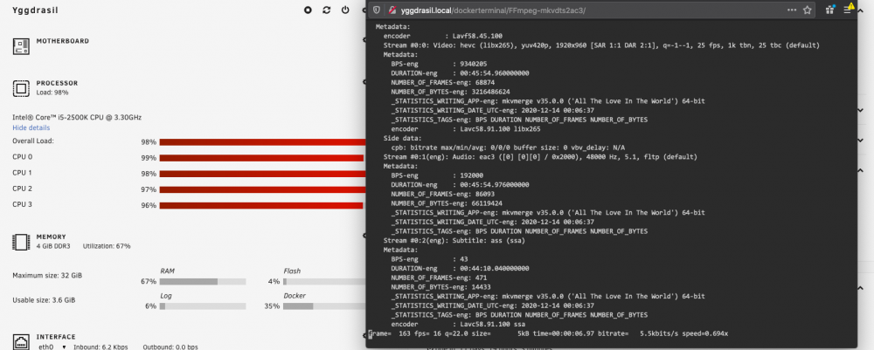Click the 'Stream #0:0: Video: hevc' terminal line
This screenshot has width=874, height=350.
pyautogui.click(x=601, y=45)
